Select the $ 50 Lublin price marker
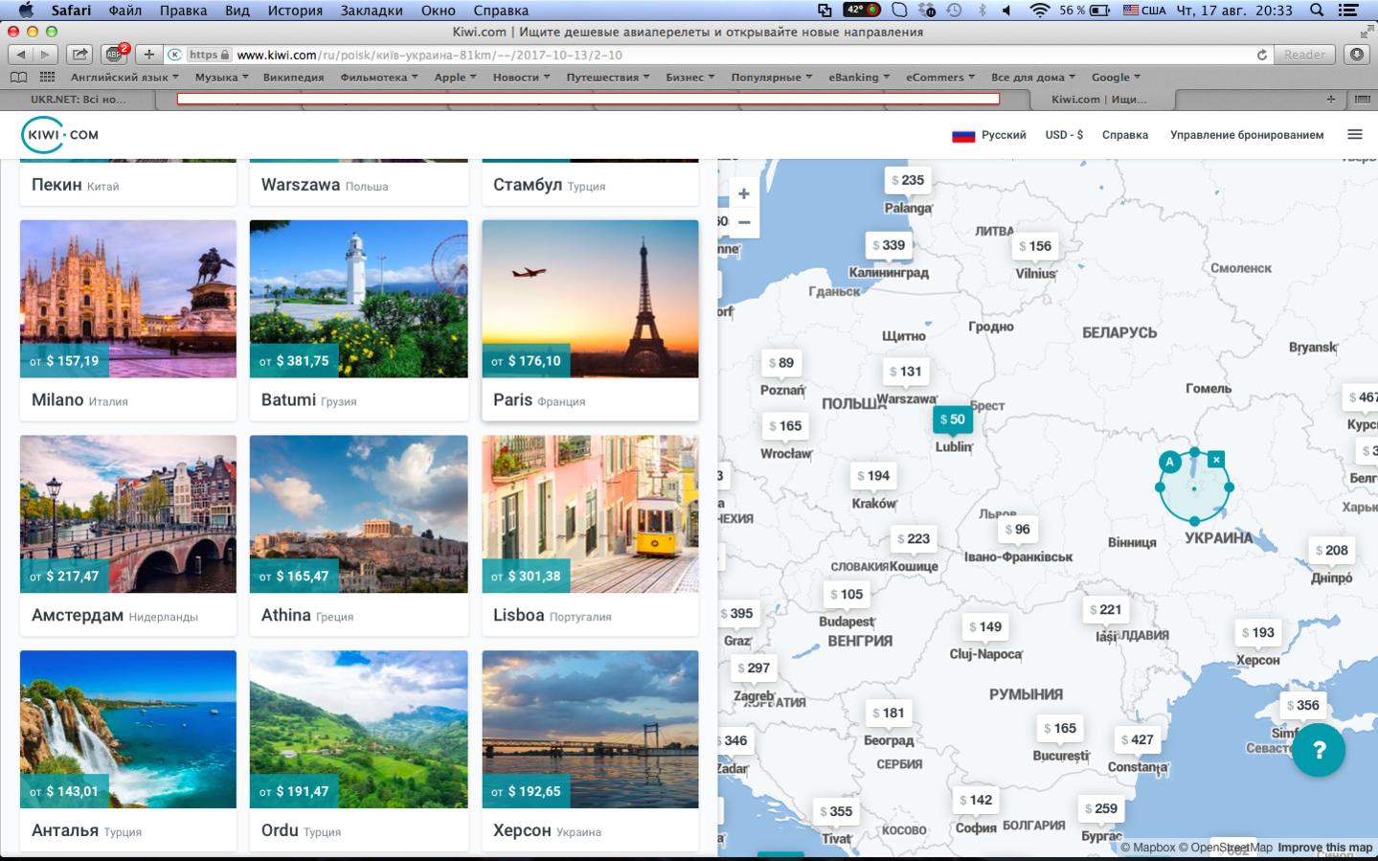The image size is (1378, 861). (x=953, y=419)
